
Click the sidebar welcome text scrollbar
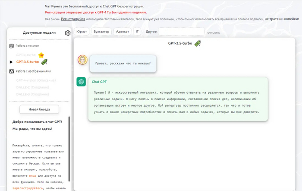pyautogui.click(x=69, y=149)
